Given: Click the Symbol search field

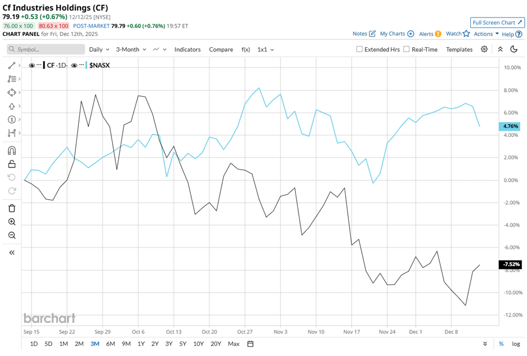Looking at the screenshot, I should tap(46, 49).
